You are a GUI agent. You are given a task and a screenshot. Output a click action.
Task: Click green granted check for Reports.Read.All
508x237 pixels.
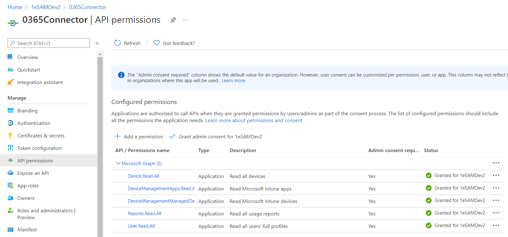[x=429, y=213]
